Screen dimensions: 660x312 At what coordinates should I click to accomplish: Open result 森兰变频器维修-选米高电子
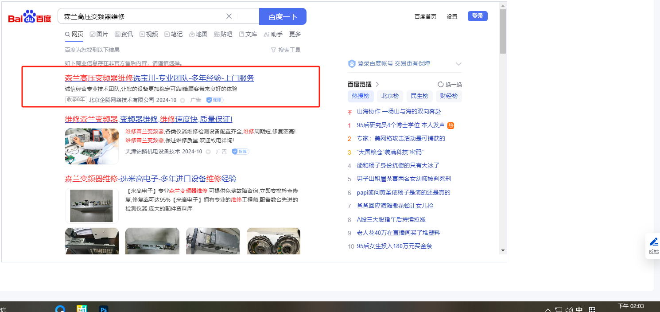[x=151, y=179]
